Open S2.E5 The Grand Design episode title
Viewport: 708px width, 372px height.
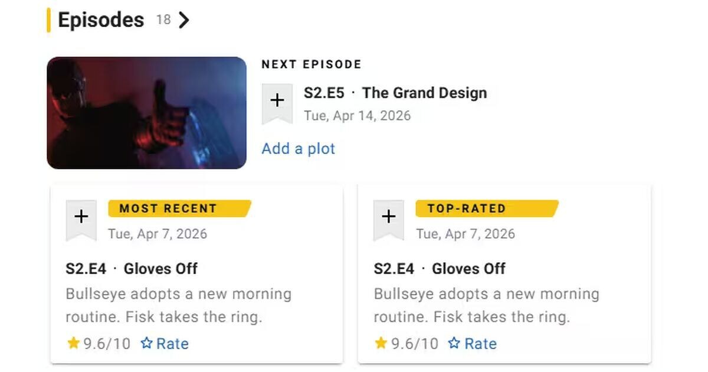(x=395, y=93)
